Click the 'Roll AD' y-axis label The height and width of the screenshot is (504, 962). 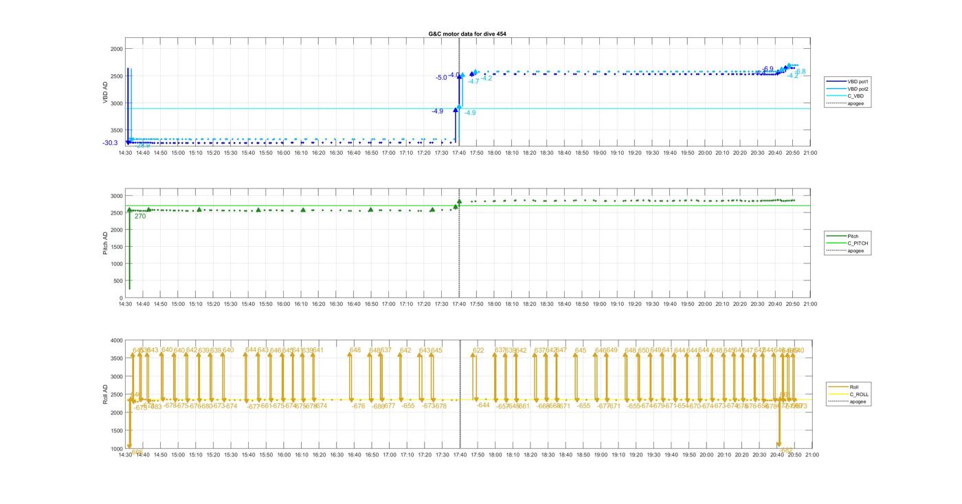pyautogui.click(x=105, y=394)
